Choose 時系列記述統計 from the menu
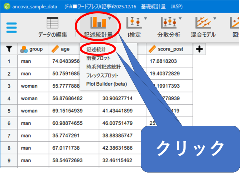The image size is (240, 180). [103, 67]
